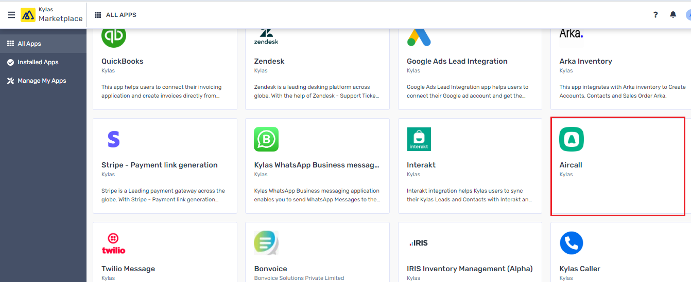Click the Google Ads logo icon
691x282 pixels.
(419, 36)
